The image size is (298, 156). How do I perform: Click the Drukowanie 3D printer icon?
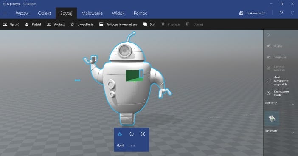tap(241, 13)
